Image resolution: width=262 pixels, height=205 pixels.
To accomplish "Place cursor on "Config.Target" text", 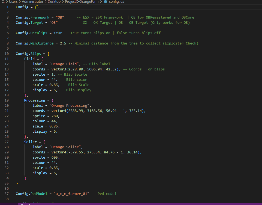I will 29,23.
